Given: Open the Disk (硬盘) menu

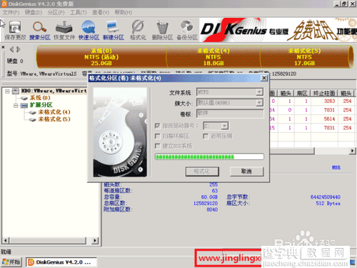Looking at the screenshot, I should (34, 12).
